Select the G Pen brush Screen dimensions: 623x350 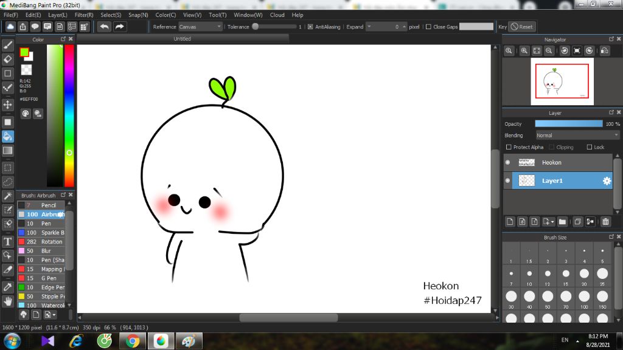41,278
